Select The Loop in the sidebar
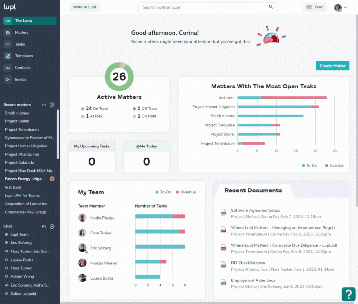358x304 pixels. (30, 21)
